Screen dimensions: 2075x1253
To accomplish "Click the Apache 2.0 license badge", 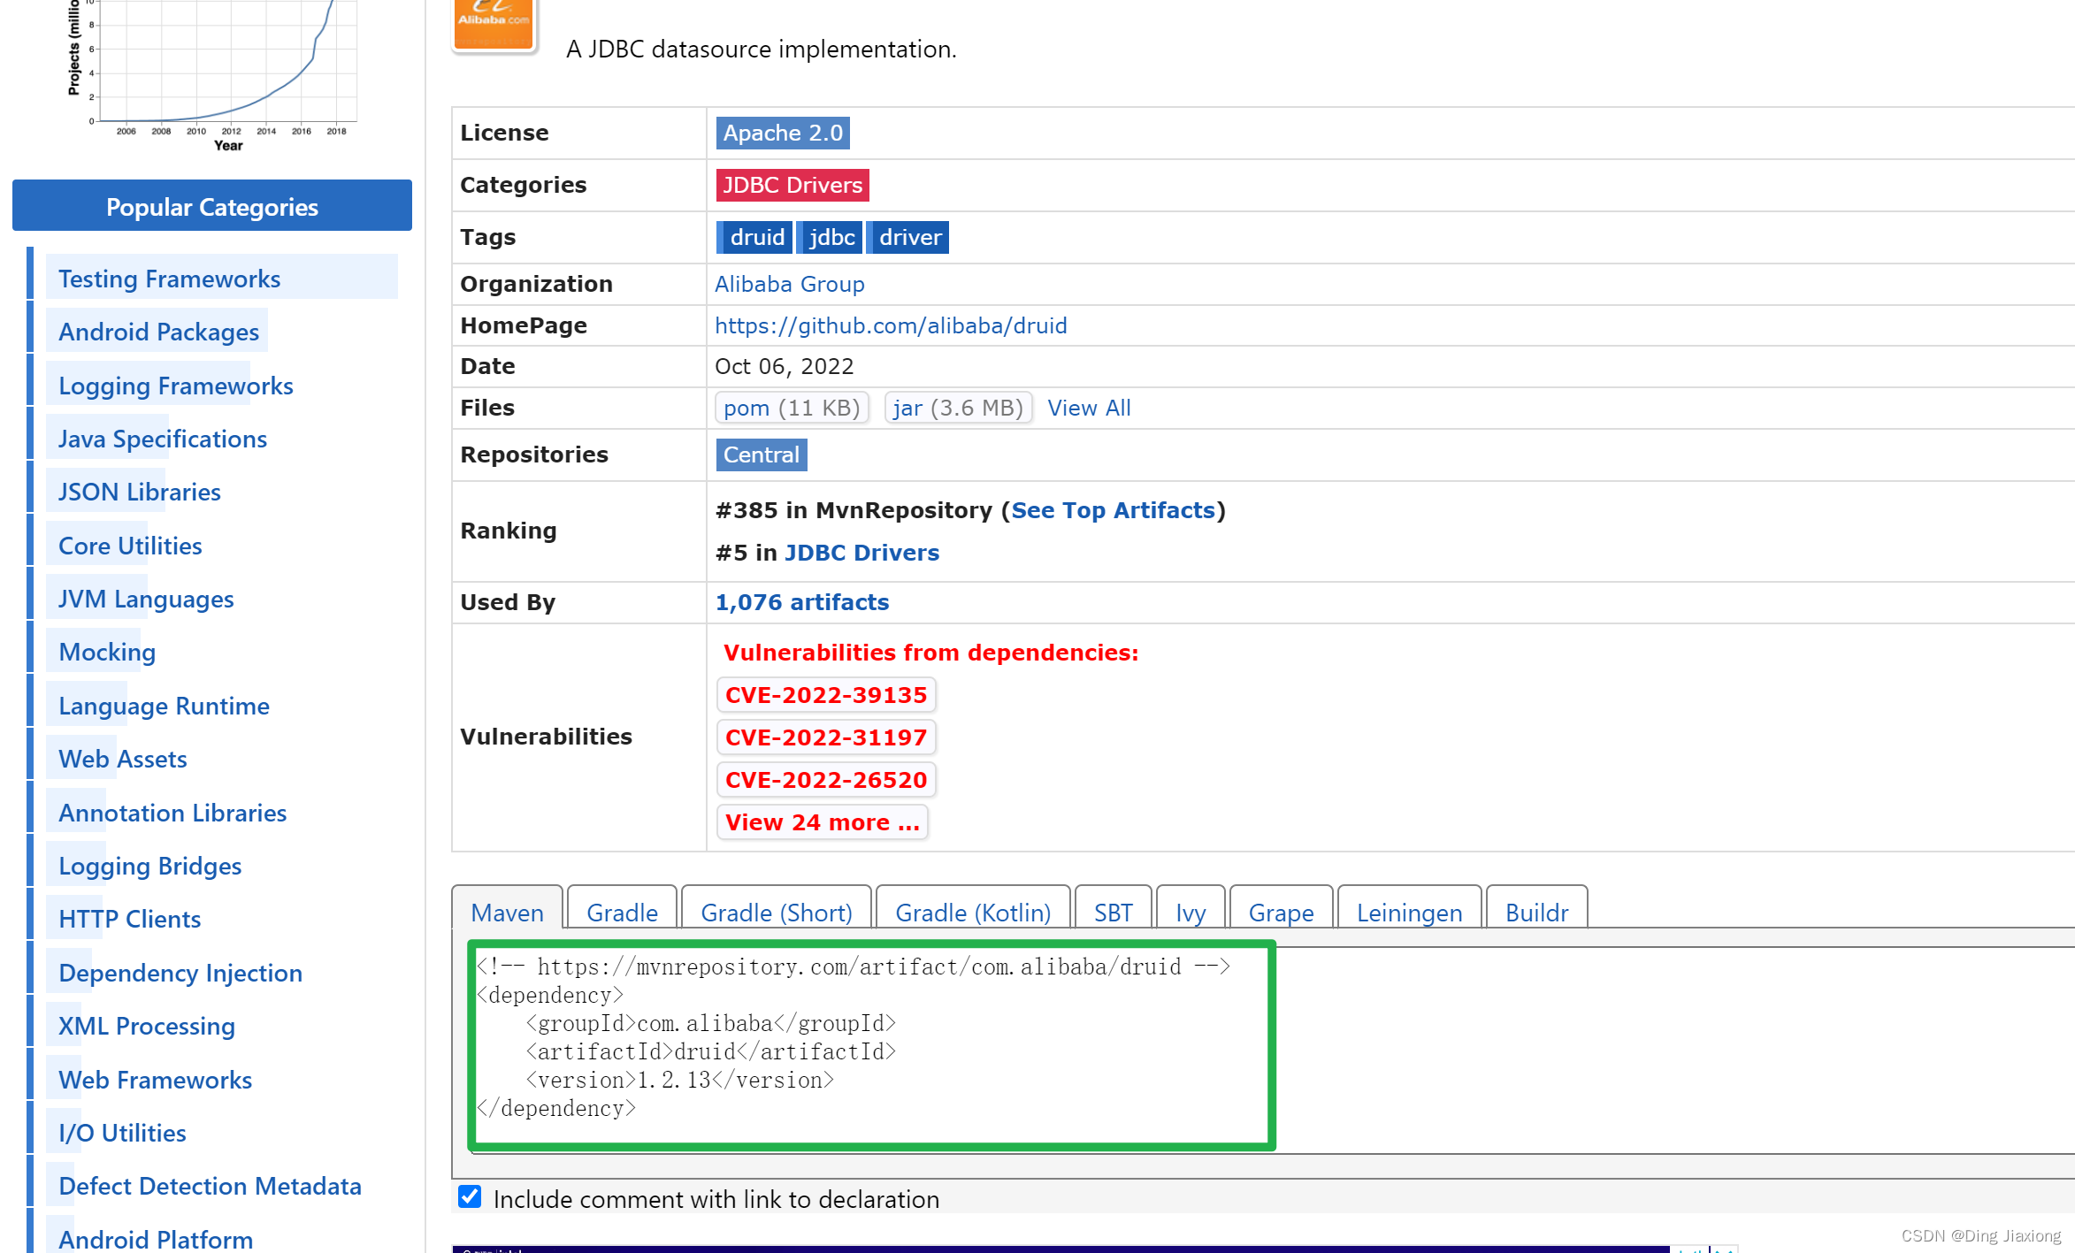I will pos(783,133).
